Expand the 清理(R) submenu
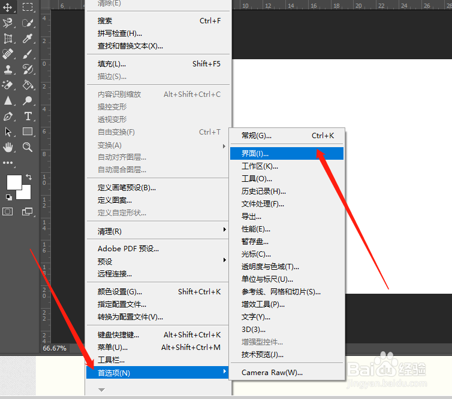Image resolution: width=452 pixels, height=399 pixels. coord(158,231)
